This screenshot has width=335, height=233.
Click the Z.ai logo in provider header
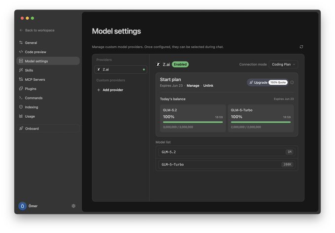click(158, 64)
